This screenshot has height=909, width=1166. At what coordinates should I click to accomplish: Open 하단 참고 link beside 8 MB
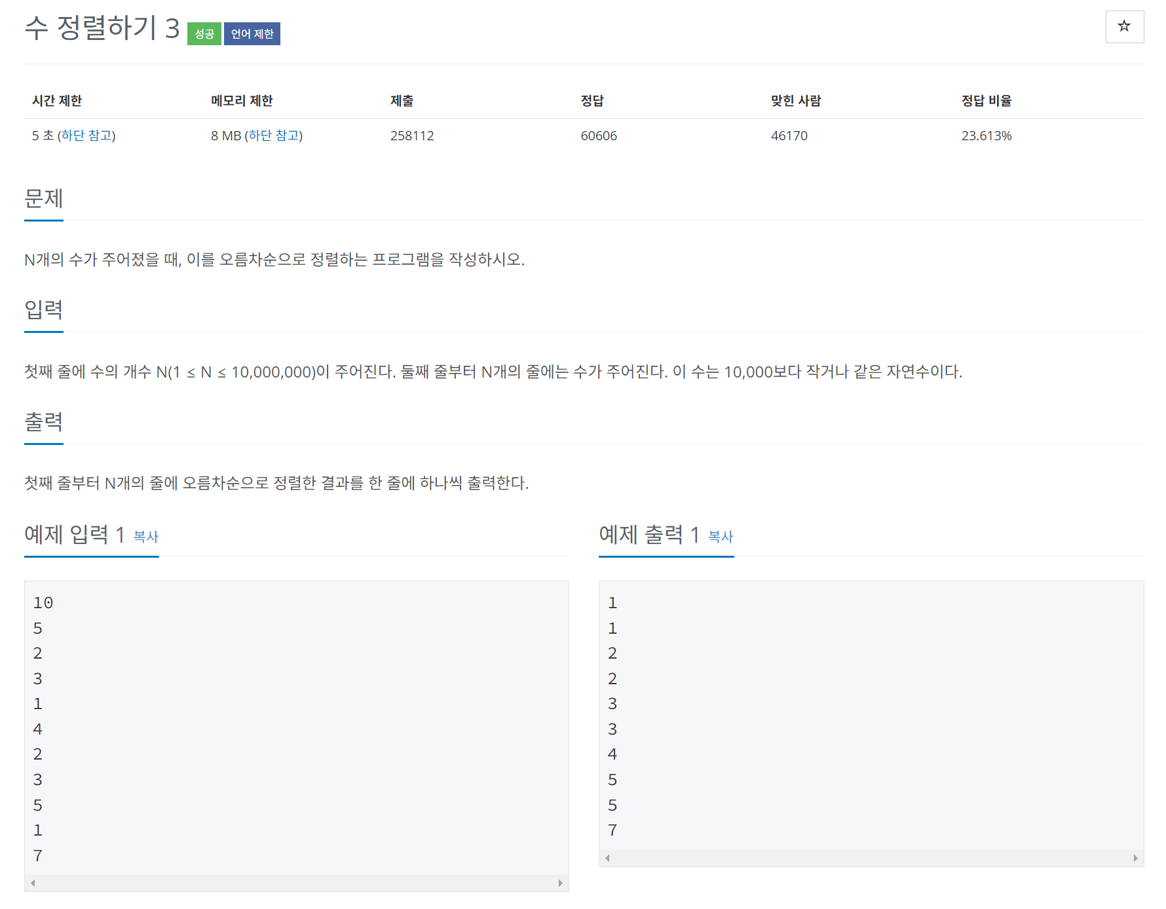(x=274, y=136)
